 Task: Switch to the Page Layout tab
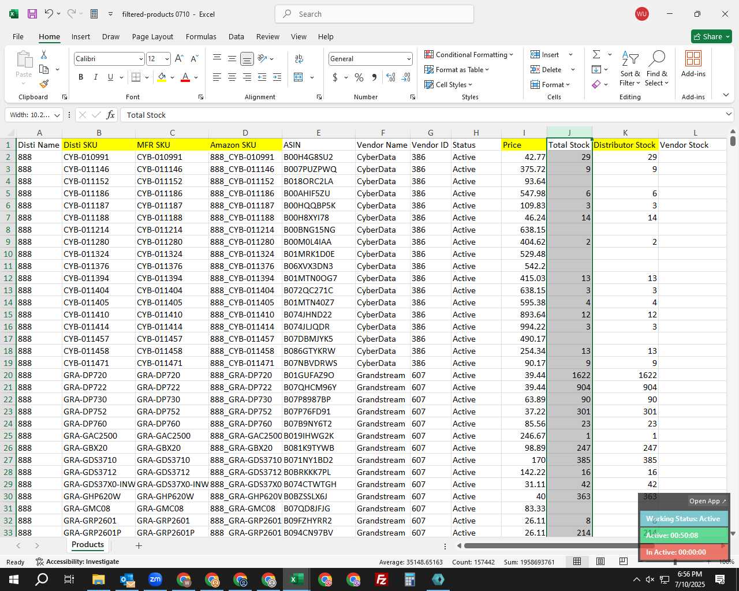click(152, 36)
